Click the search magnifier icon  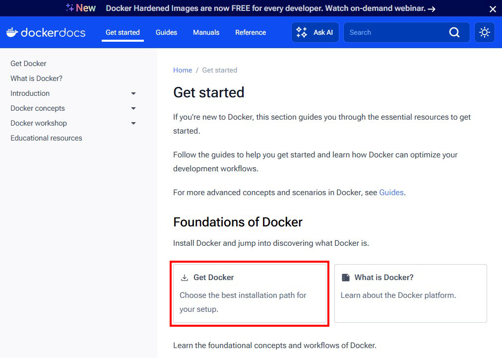tap(454, 32)
